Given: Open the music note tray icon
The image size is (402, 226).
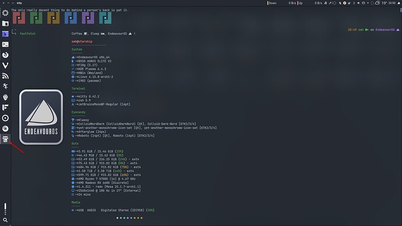Looking at the screenshot, I should [x=326, y=3].
